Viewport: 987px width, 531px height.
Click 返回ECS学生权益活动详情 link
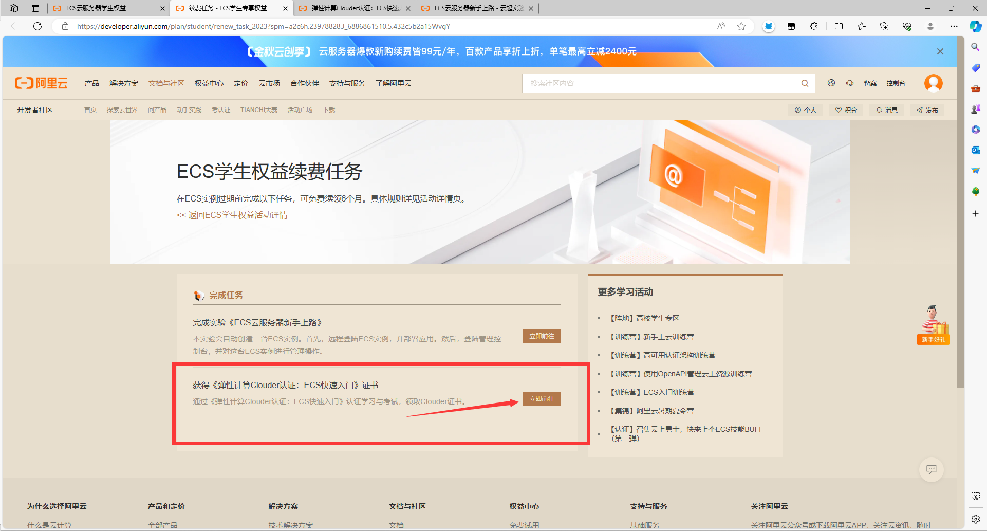pyautogui.click(x=232, y=215)
